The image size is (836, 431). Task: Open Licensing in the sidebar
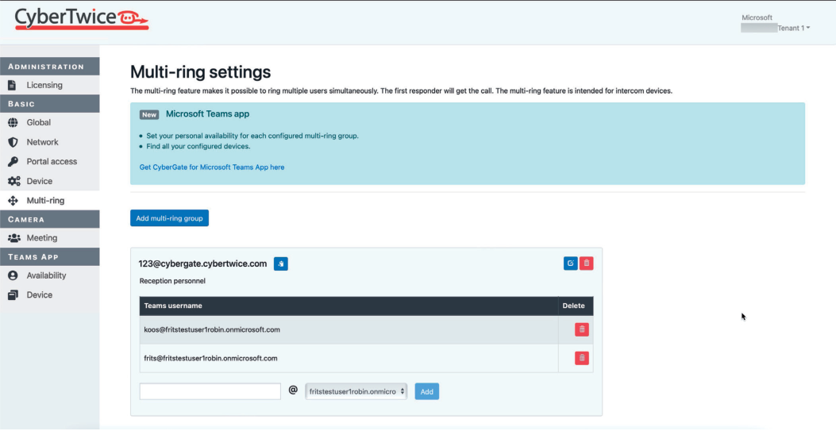coord(44,85)
